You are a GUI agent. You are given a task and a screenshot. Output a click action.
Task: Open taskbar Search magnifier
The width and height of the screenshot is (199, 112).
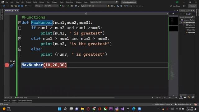coord(65,109)
